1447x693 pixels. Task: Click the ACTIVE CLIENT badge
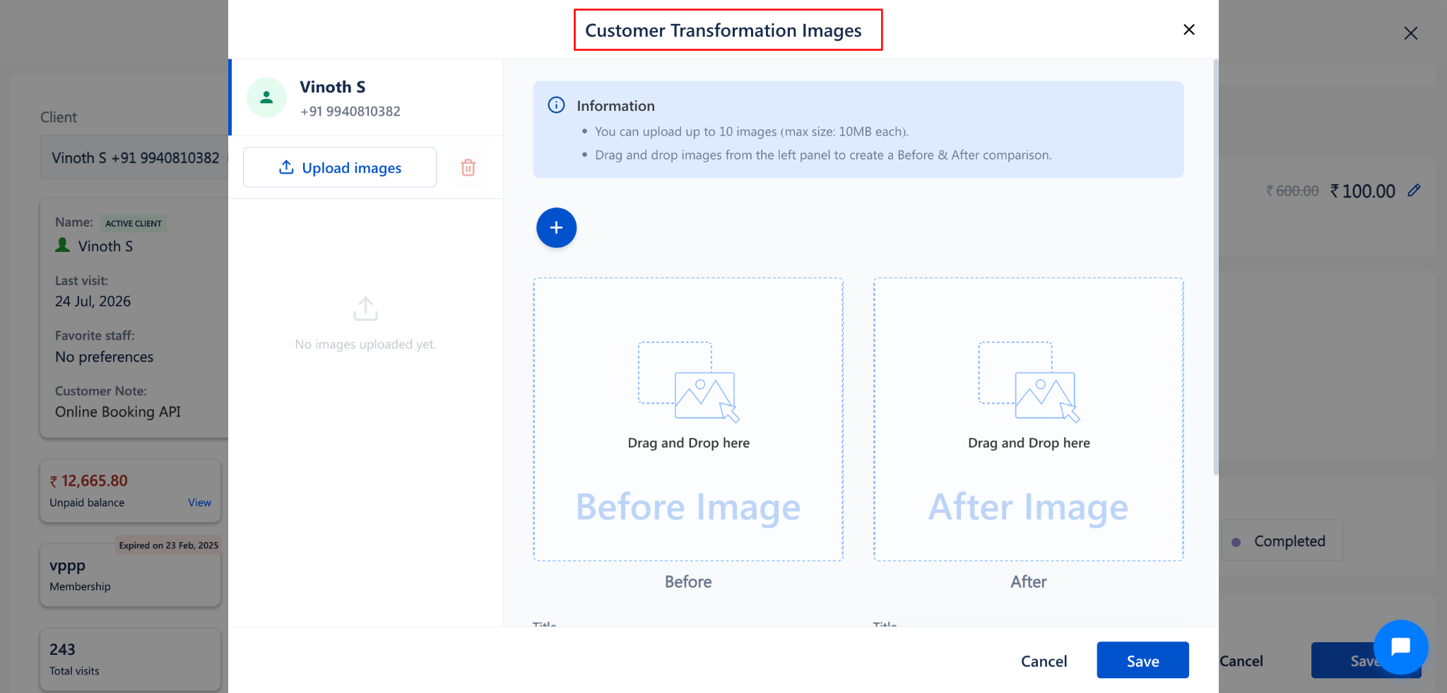click(134, 223)
